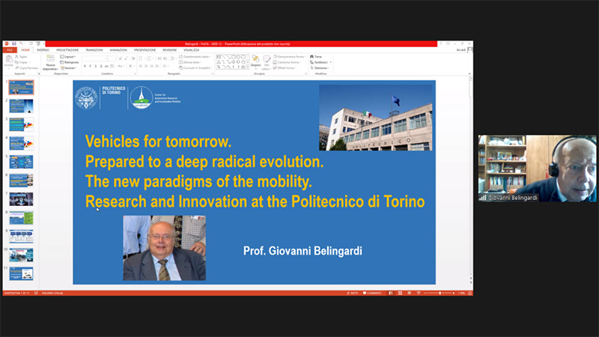Redo the action in the quick access toolbar
599x337 pixels.
click(31, 43)
